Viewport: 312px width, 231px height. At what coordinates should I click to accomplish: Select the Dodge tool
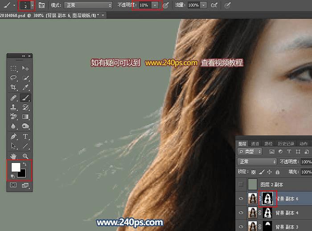click(25, 126)
